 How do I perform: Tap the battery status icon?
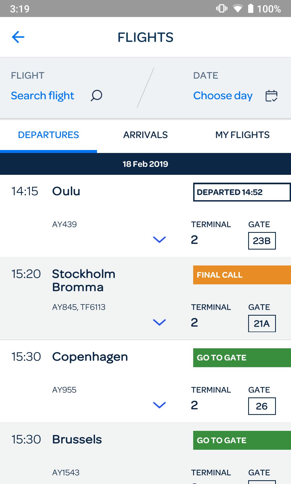click(x=251, y=9)
